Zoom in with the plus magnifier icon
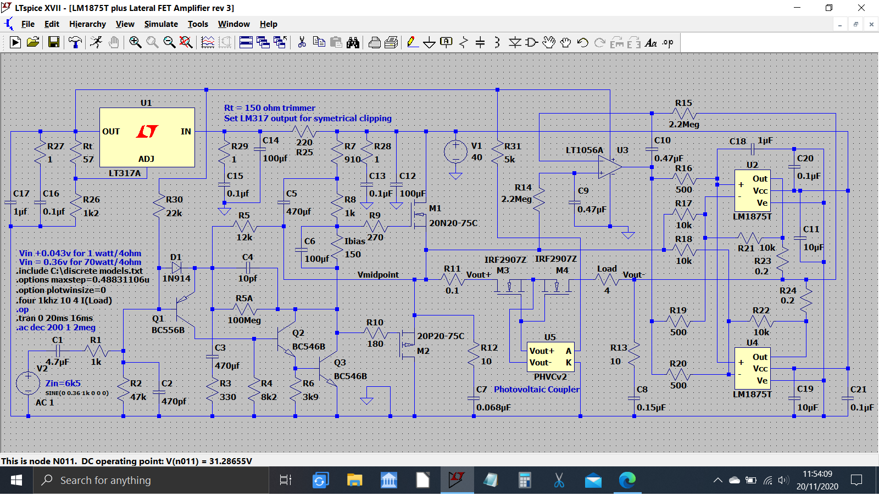The image size is (879, 496). 135,42
